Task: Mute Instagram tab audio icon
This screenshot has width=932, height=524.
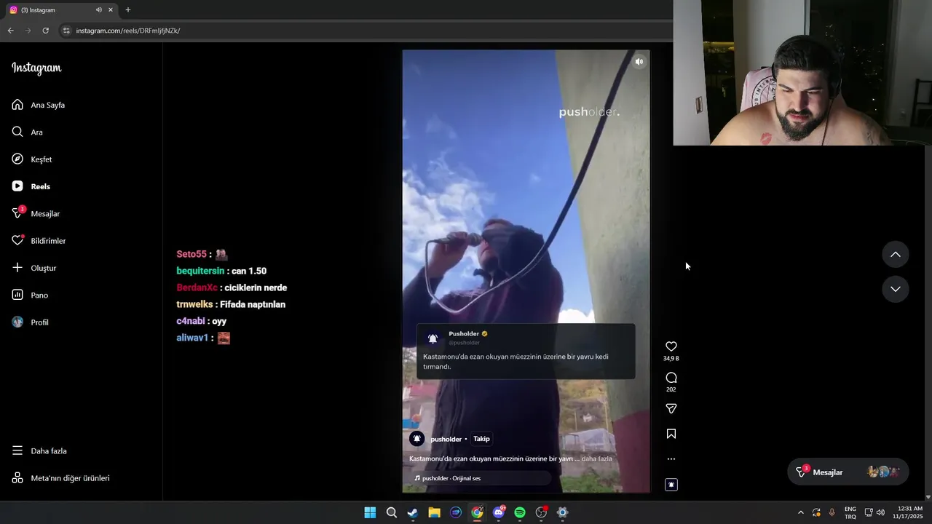Action: click(98, 10)
